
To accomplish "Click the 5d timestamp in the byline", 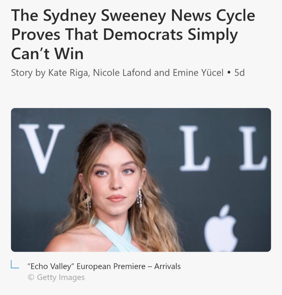I will (x=239, y=72).
